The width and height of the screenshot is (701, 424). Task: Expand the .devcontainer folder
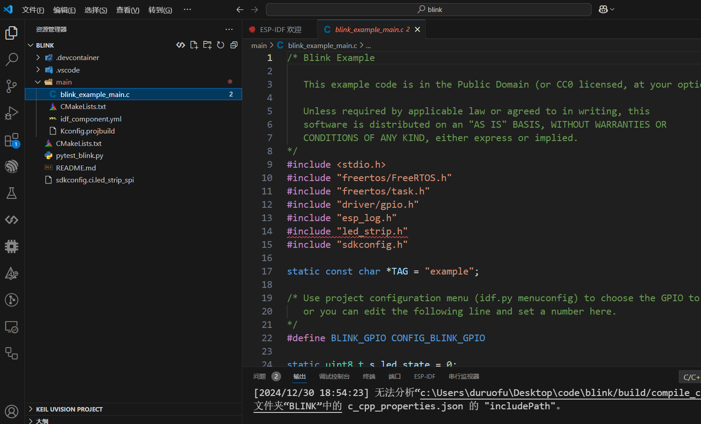point(77,57)
